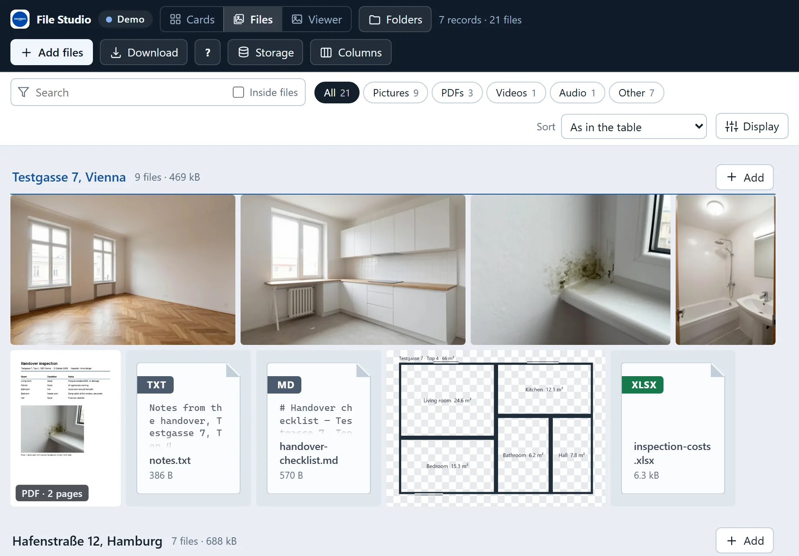The width and height of the screenshot is (799, 556).
Task: Filter by Other 7
Action: [x=637, y=93]
